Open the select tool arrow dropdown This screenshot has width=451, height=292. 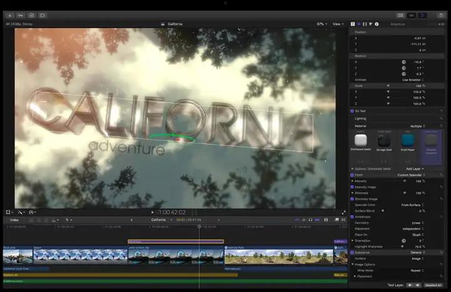[x=68, y=220]
